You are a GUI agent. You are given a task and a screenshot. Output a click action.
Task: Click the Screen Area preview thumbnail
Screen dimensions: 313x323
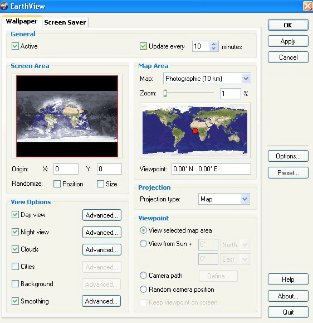[x=67, y=116]
